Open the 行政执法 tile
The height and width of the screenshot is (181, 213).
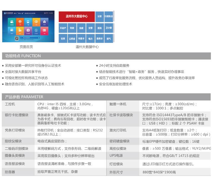[x=109, y=16]
